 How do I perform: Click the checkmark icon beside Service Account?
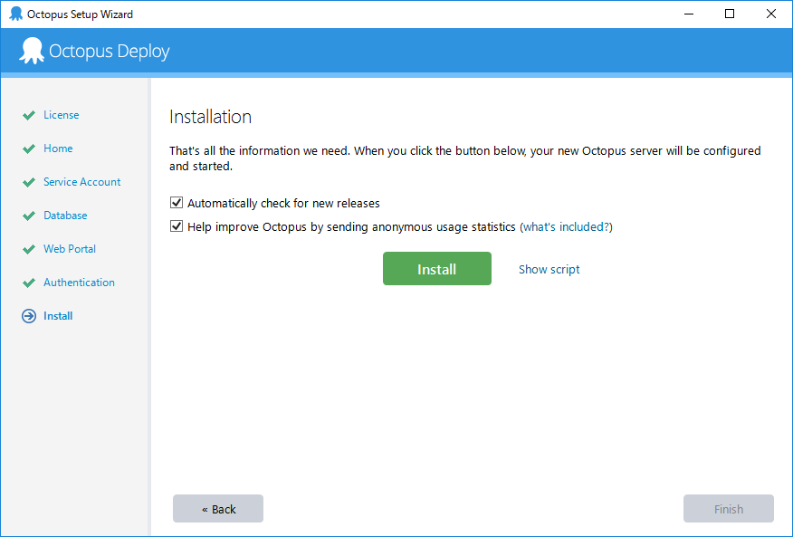click(x=29, y=182)
